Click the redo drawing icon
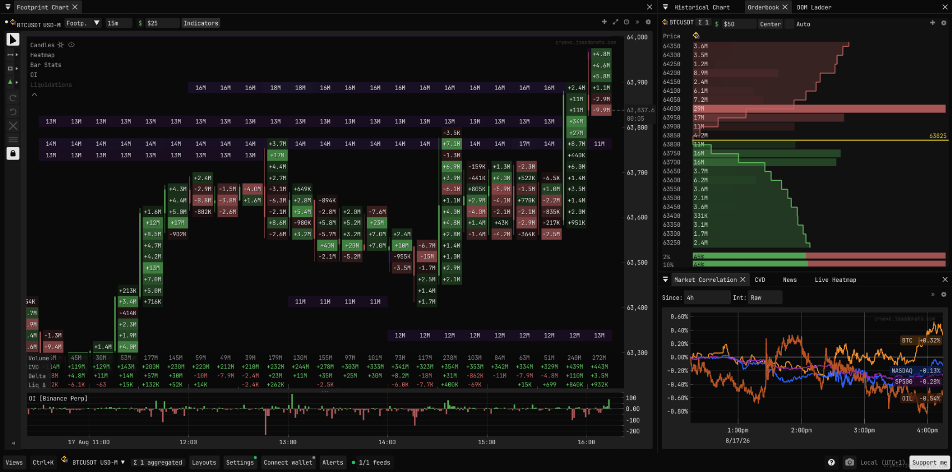Screen dimensions: 952x472 (13, 98)
